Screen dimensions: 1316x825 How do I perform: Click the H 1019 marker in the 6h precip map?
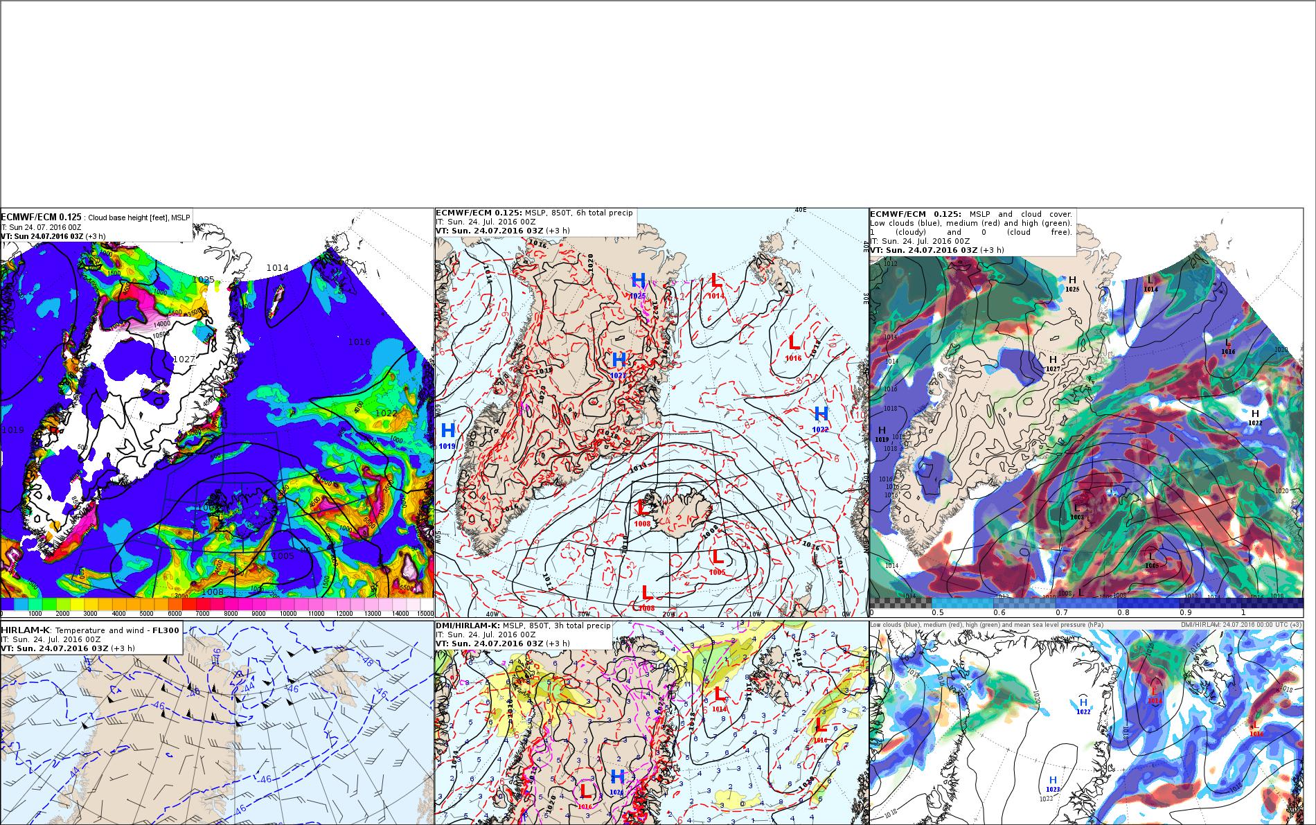pos(447,435)
